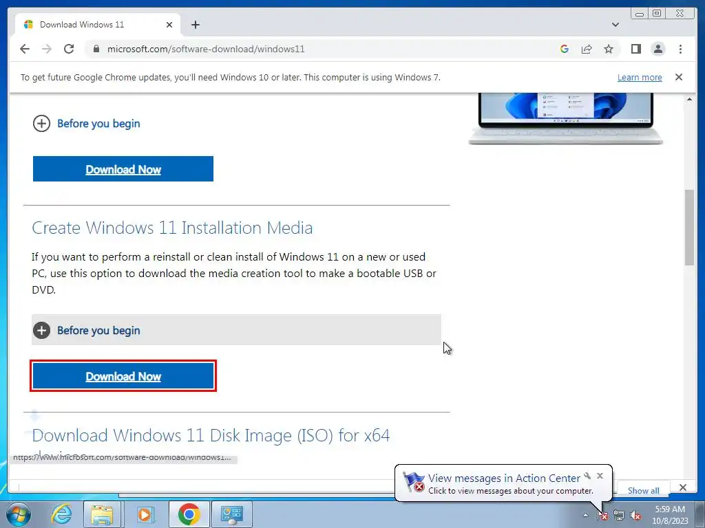Show all downloads in the download bar

644,490
